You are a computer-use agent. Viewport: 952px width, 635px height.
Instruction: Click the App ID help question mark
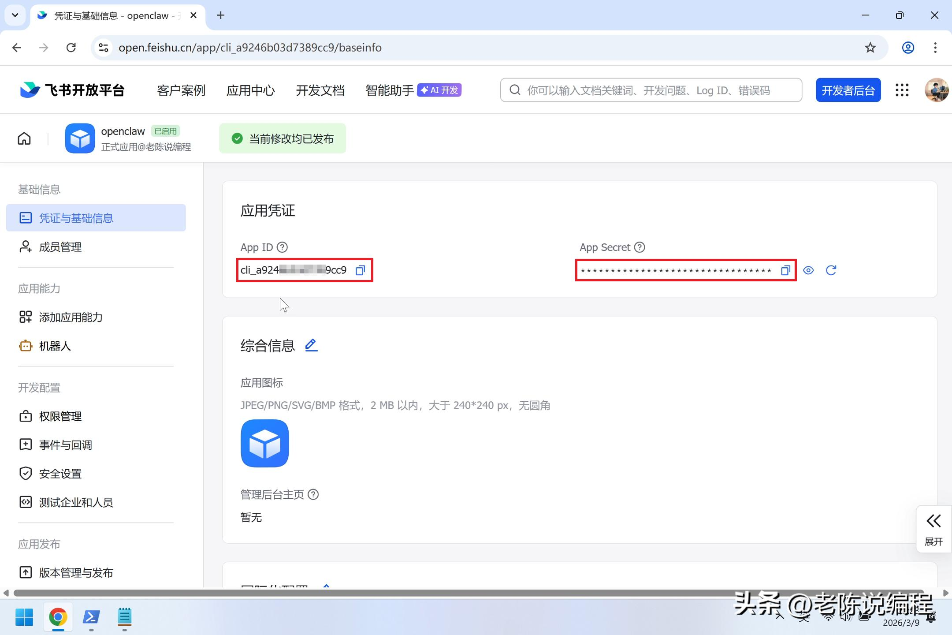pyautogui.click(x=282, y=247)
